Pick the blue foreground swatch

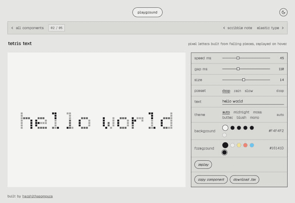[252, 145]
